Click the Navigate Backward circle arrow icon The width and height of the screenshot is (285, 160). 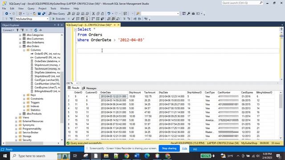[7, 14]
